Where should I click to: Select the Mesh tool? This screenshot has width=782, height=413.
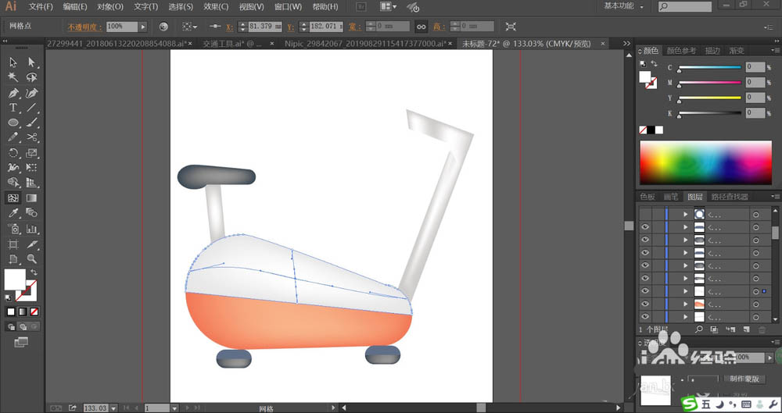coord(13,198)
